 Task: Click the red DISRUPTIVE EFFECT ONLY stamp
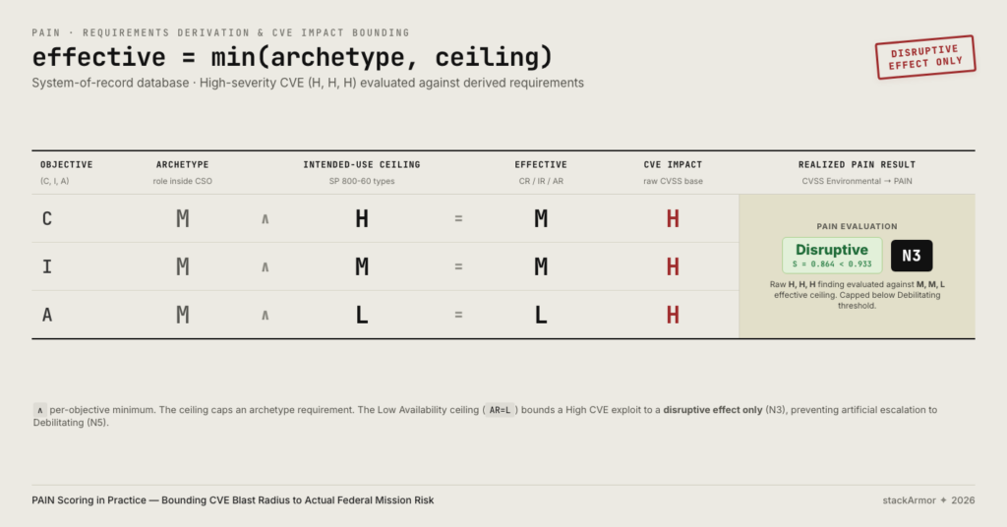[x=925, y=57]
